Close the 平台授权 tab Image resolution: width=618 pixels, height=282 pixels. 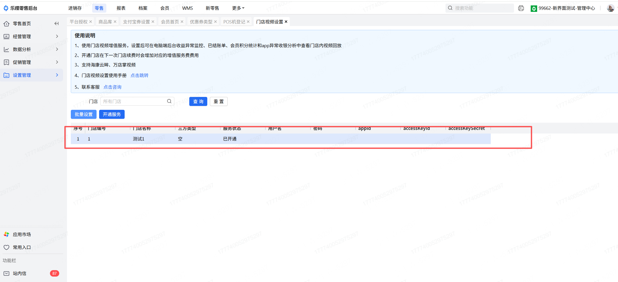pyautogui.click(x=91, y=22)
